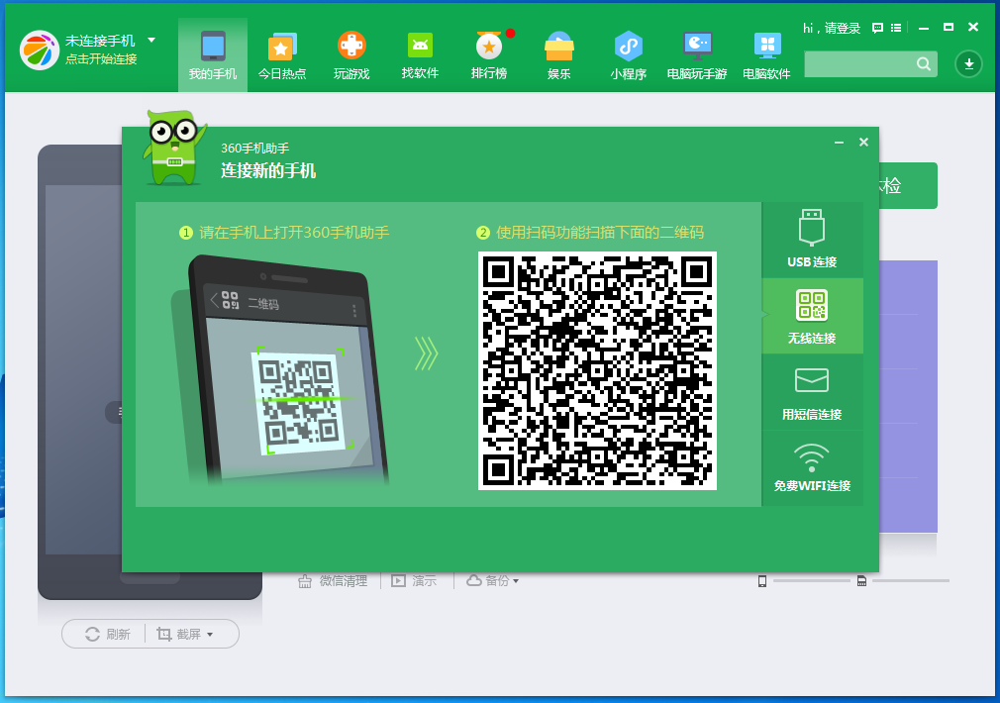Screen dimensions: 1000x703
Task: Expand the 截屏 dropdown arrow
Action: point(210,635)
